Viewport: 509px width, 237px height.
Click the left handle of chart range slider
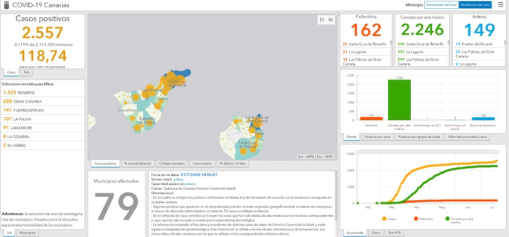pos(358,152)
